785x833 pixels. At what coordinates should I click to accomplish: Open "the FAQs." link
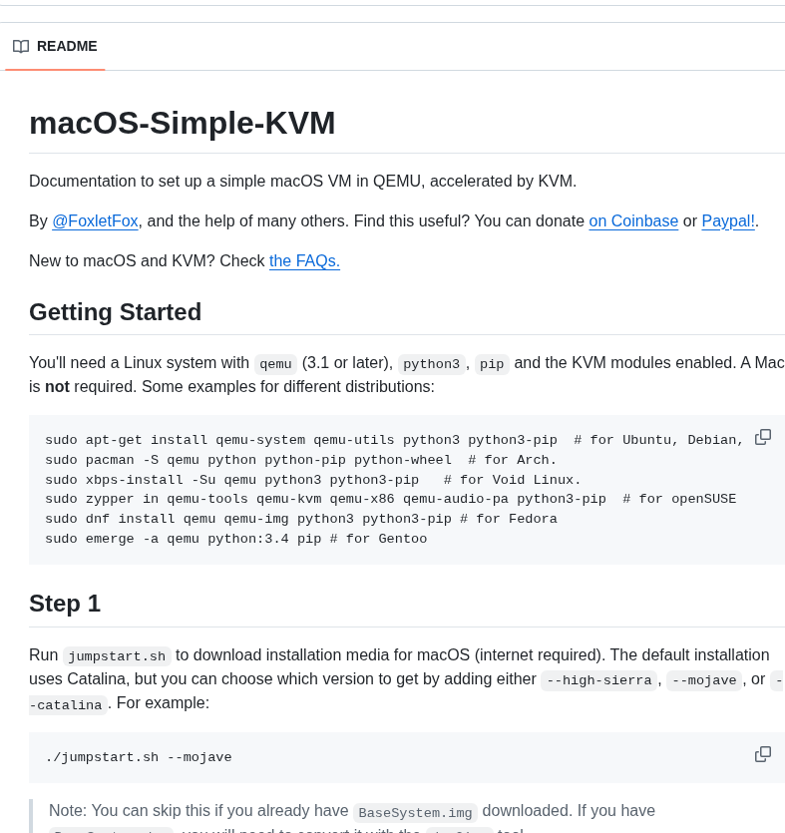coord(304,260)
